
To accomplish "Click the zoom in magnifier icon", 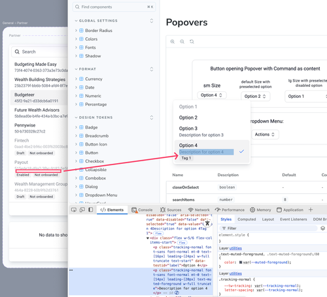I will tap(173, 42).
